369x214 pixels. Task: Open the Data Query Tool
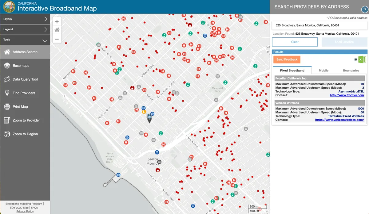click(x=25, y=79)
